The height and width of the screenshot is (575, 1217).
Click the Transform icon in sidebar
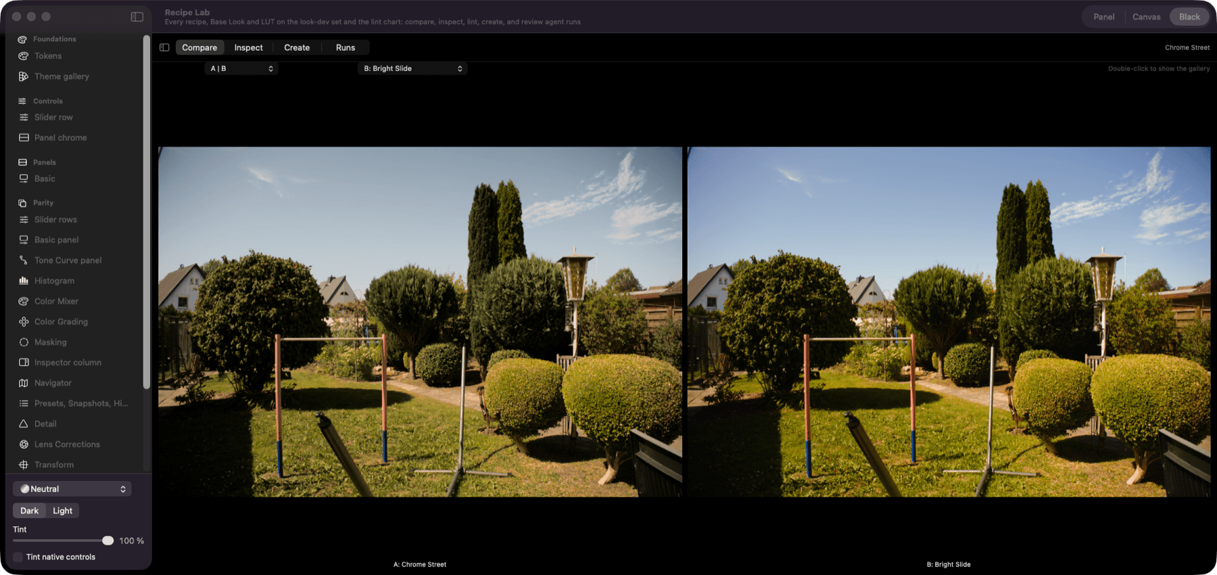point(24,465)
